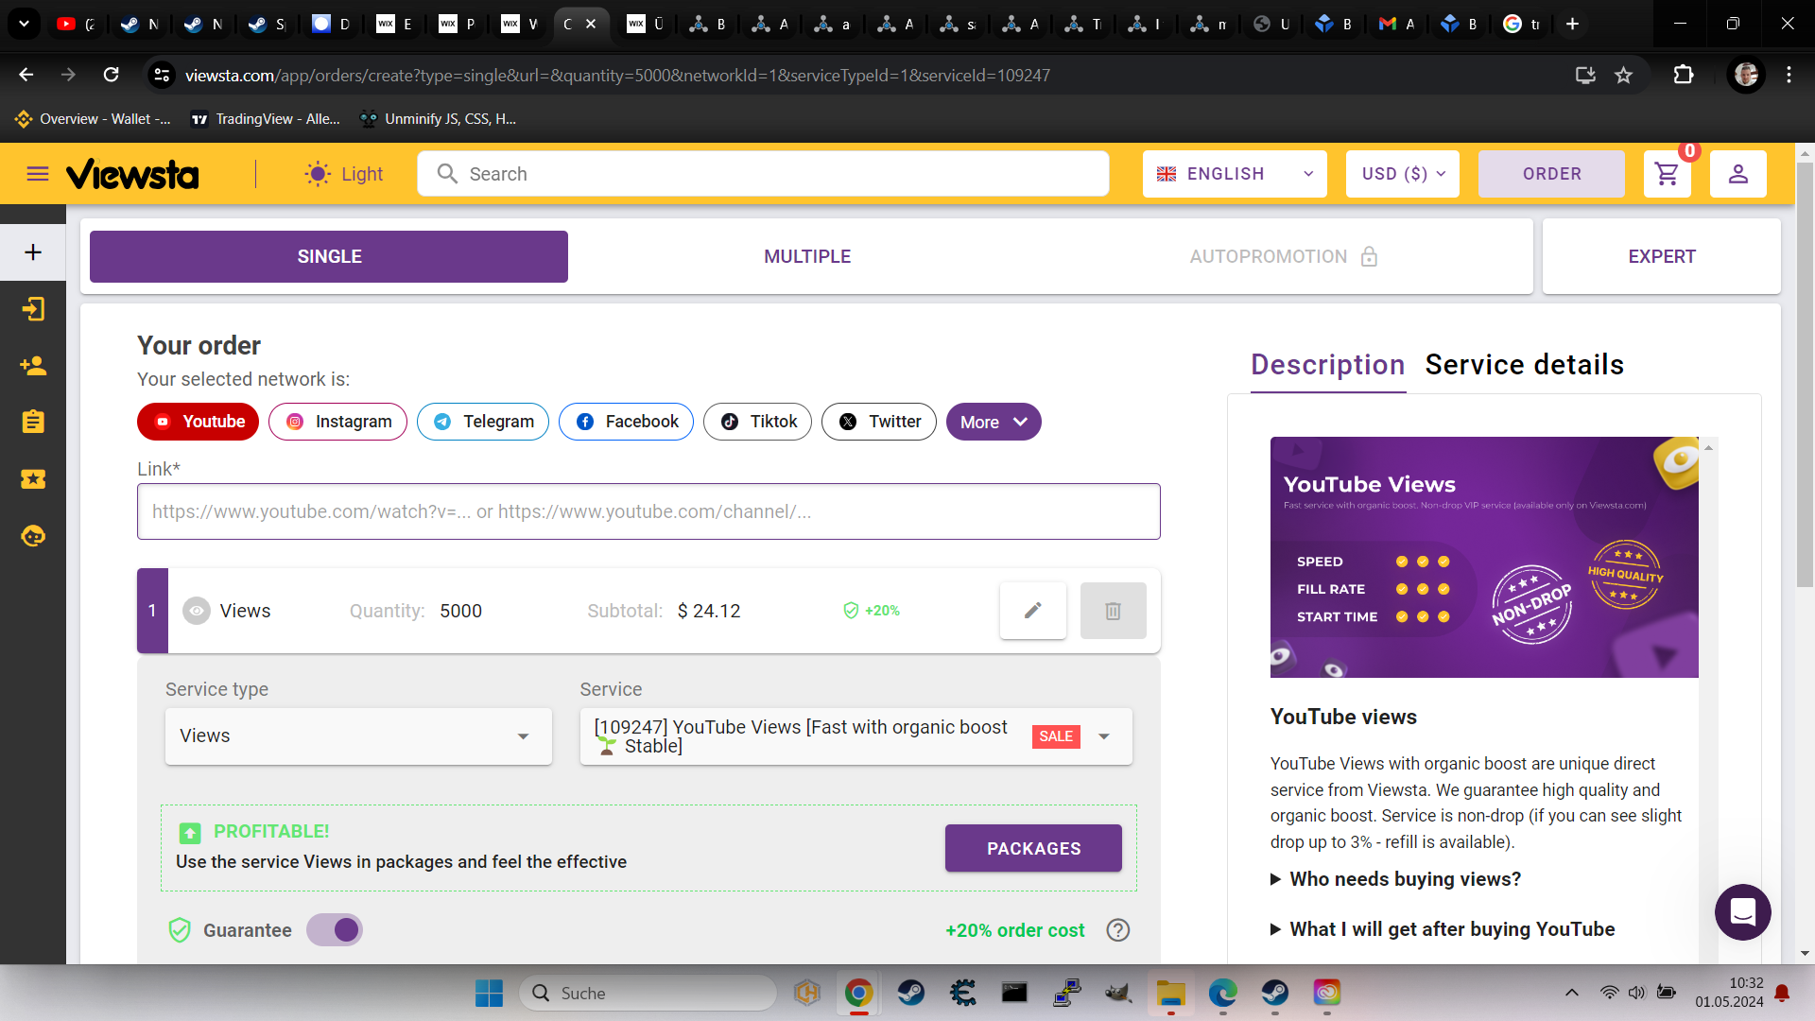This screenshot has height=1021, width=1815.
Task: Open the hamburger menu beside Viewsta logo
Action: coord(38,174)
